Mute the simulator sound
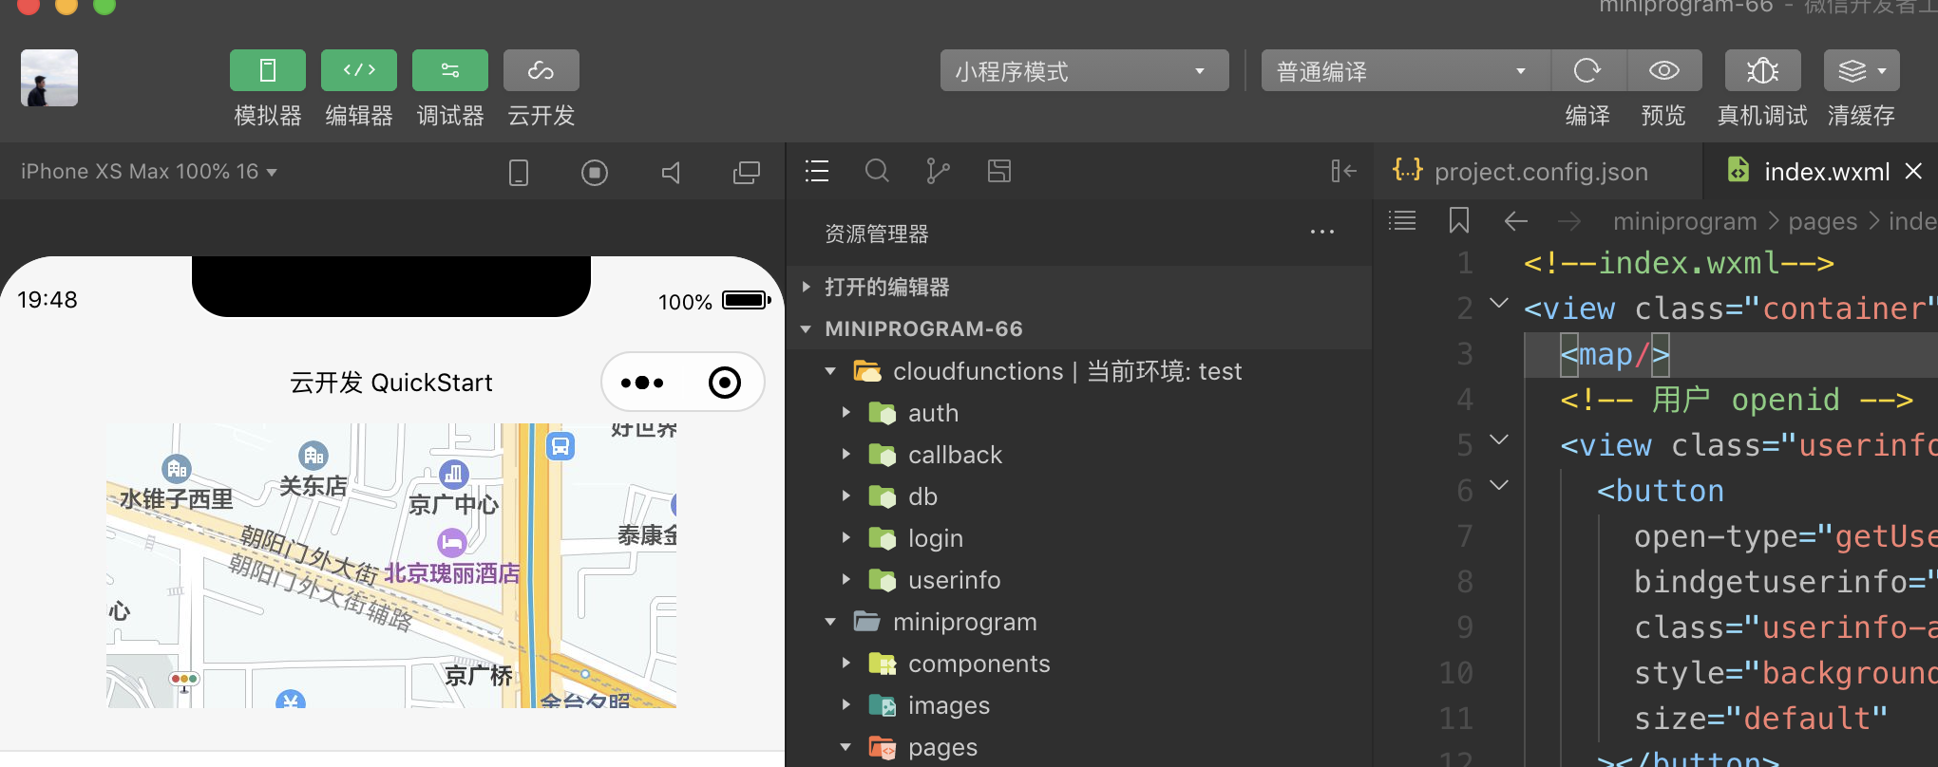Image resolution: width=1938 pixels, height=767 pixels. (671, 172)
